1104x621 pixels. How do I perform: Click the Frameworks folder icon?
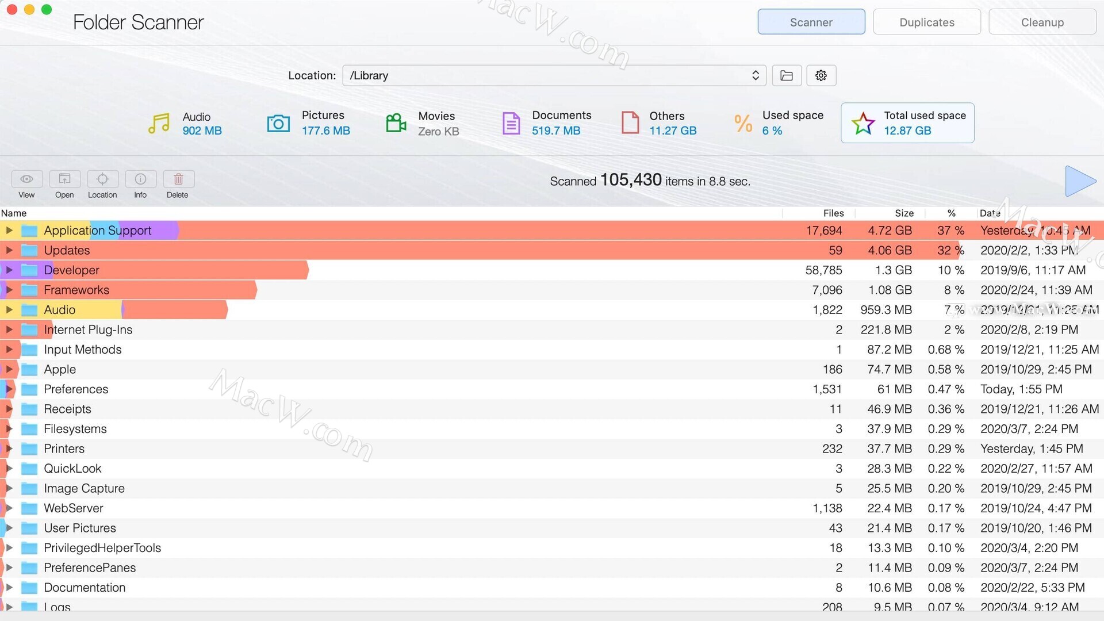(x=29, y=290)
